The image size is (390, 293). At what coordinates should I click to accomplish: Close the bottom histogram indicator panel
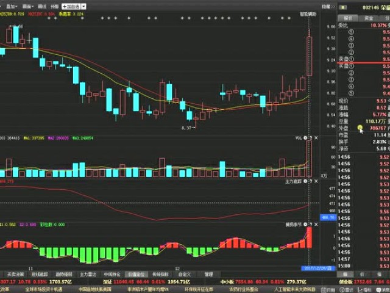click(x=316, y=225)
